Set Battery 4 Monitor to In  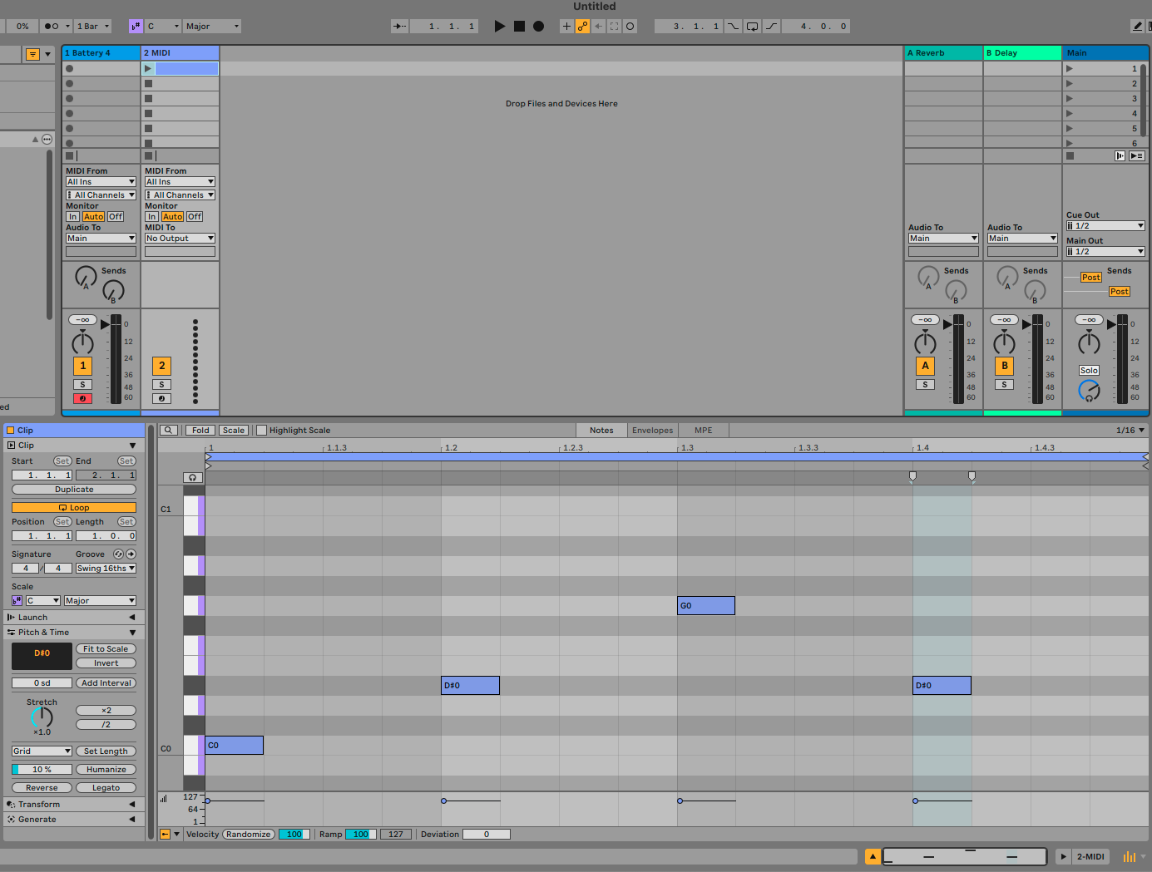coord(72,217)
